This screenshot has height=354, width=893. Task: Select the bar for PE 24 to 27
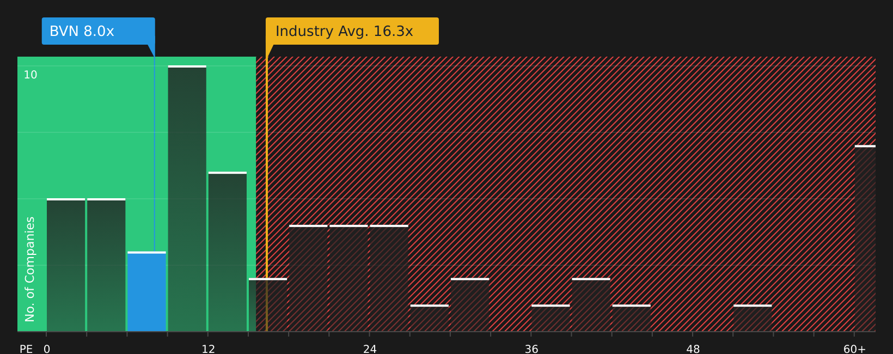(x=389, y=278)
